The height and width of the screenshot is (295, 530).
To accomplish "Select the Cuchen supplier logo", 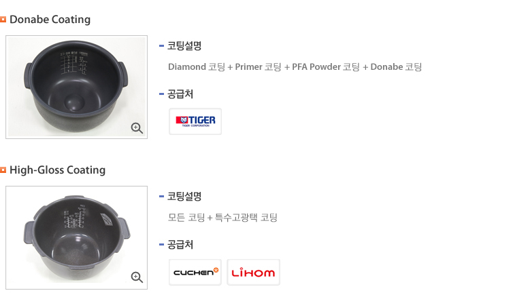I will [195, 272].
